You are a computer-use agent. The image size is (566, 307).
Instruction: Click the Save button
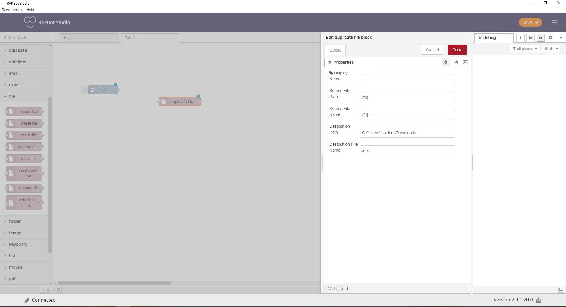click(530, 22)
